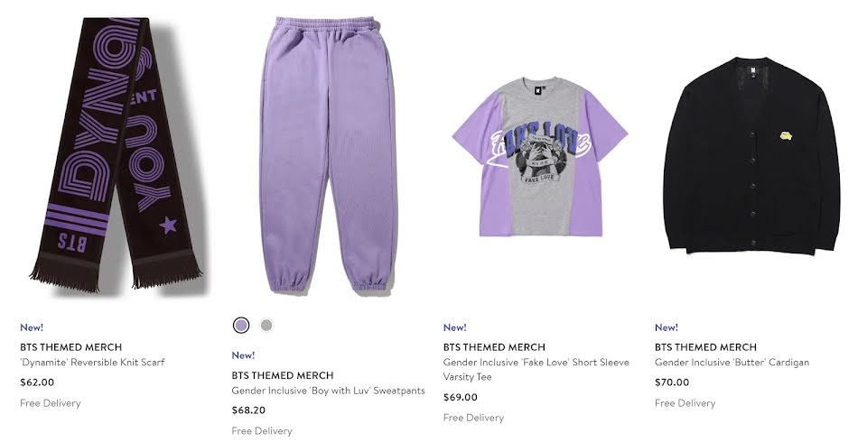The width and height of the screenshot is (867, 442).
Task: Open the black Butter cardigan product image
Action: [x=751, y=156]
